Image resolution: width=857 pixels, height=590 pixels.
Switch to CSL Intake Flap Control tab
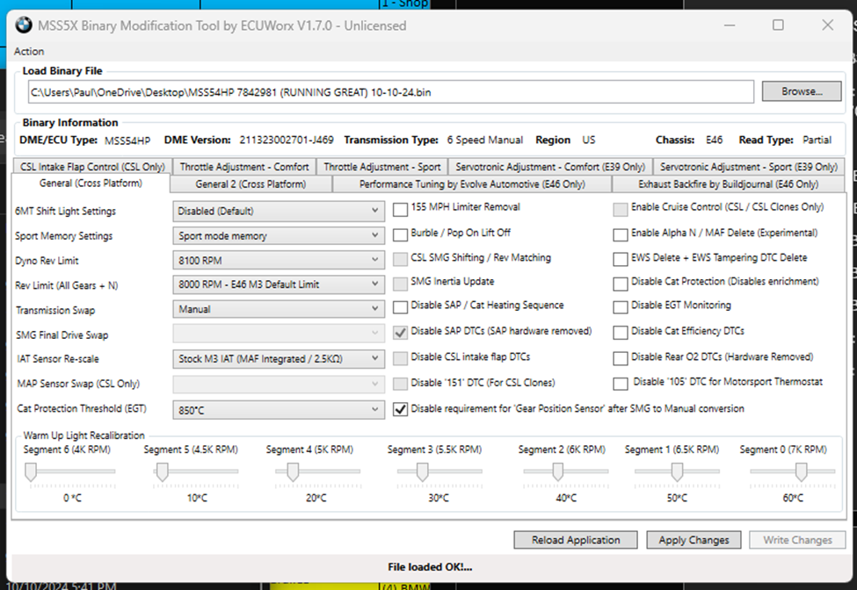pos(92,167)
